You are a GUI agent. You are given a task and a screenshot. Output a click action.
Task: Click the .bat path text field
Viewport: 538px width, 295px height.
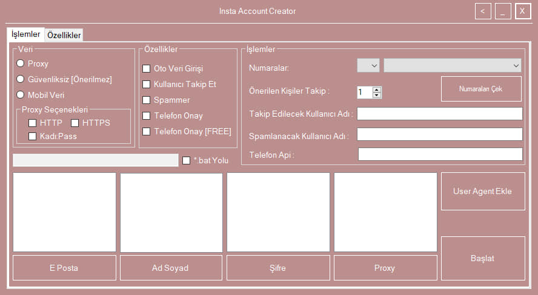(95, 160)
